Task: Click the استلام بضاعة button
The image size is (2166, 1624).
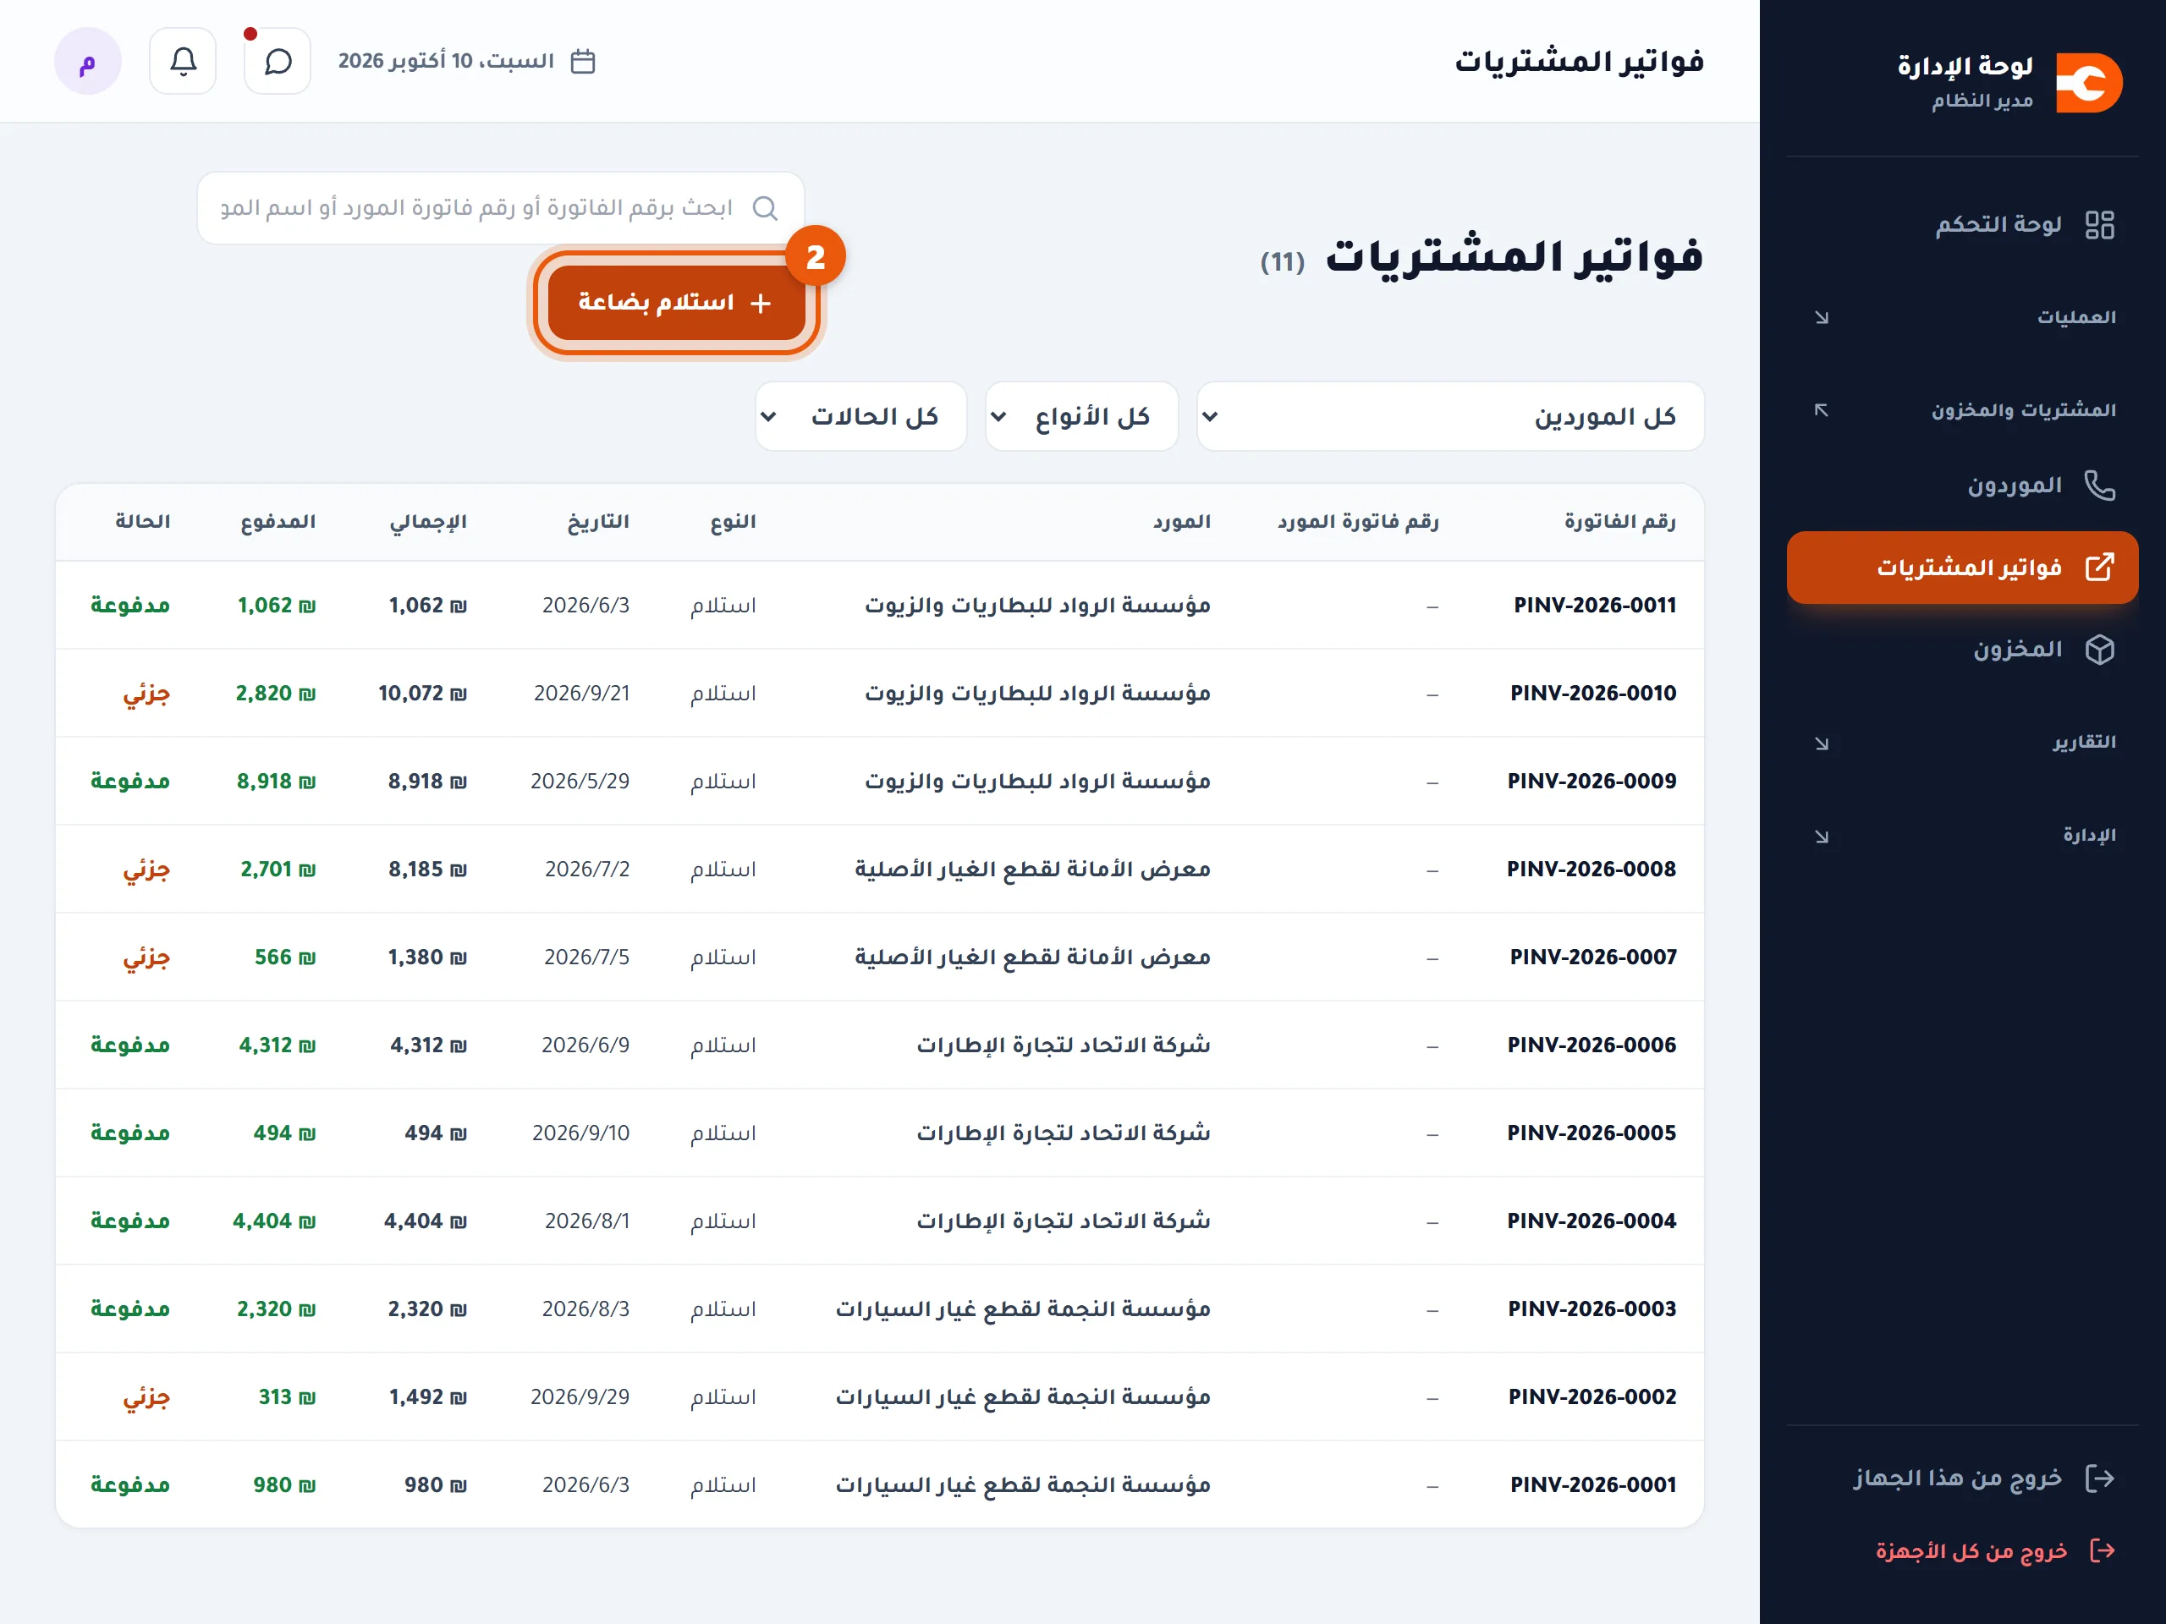Action: [x=677, y=303]
